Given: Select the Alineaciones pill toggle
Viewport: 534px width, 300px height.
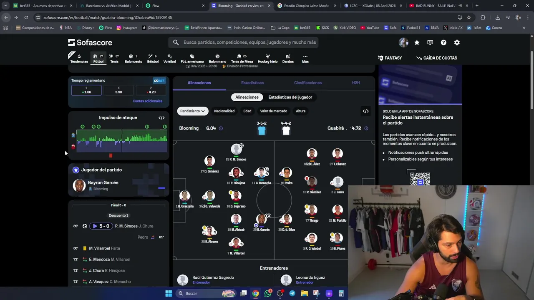Looking at the screenshot, I should pos(247,97).
